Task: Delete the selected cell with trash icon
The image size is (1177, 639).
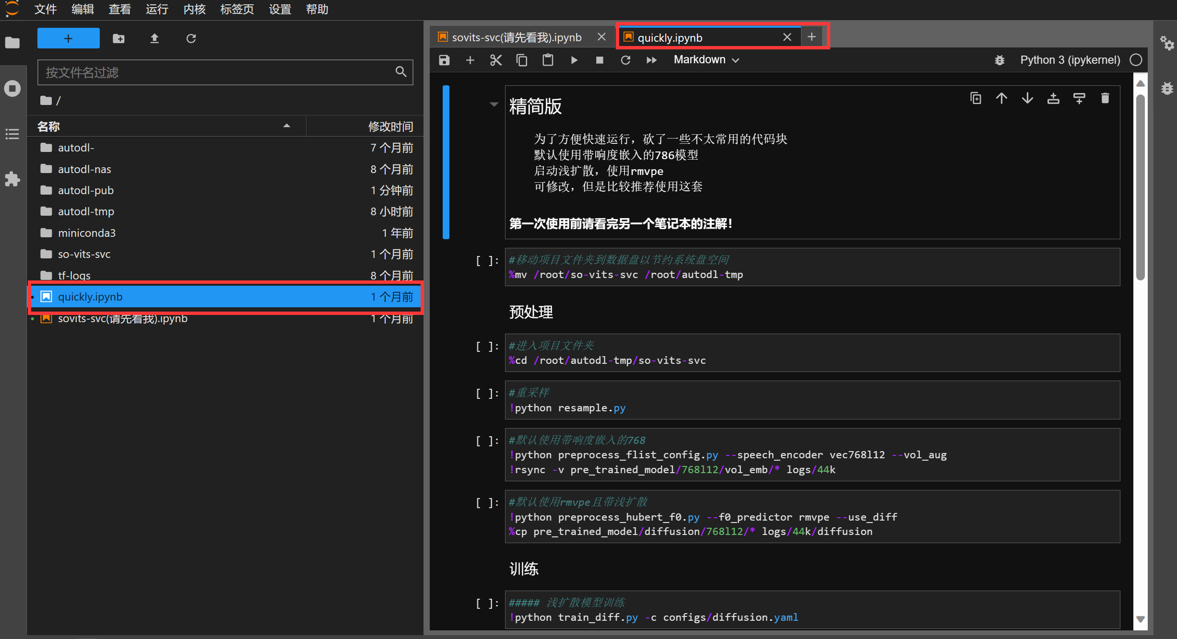Action: pyautogui.click(x=1105, y=98)
